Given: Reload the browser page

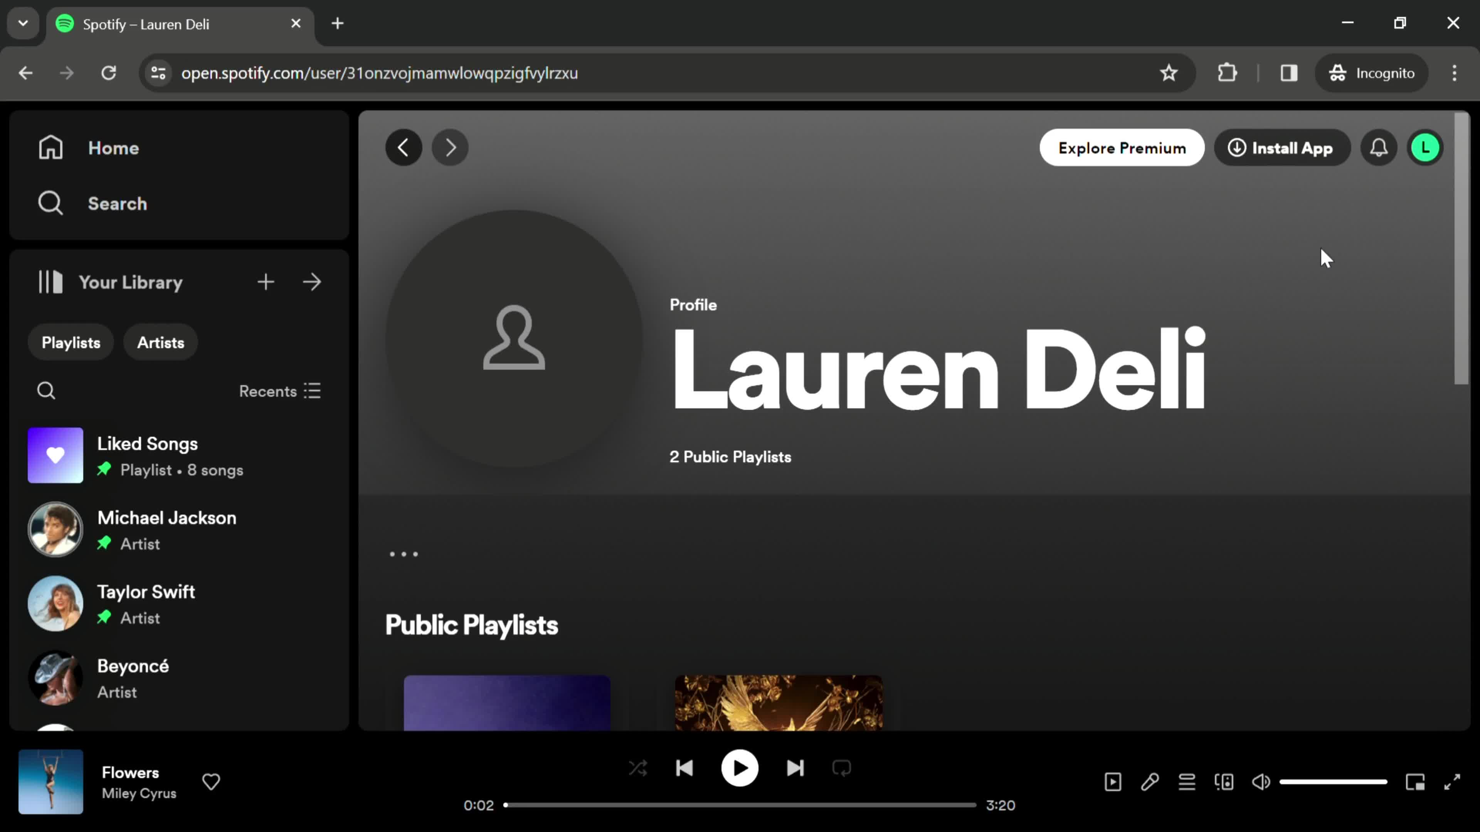Looking at the screenshot, I should click(109, 73).
